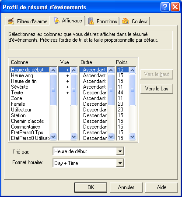
Task: Toggle the Vue plus sign for Sévérité
Action: (x=67, y=87)
